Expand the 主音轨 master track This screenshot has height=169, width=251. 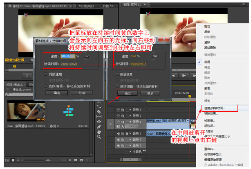tap(130, 151)
